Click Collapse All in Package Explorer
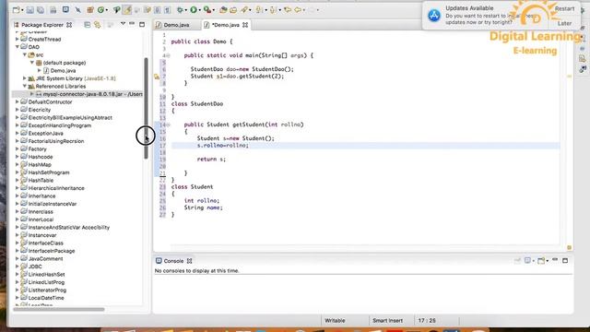 coord(88,25)
